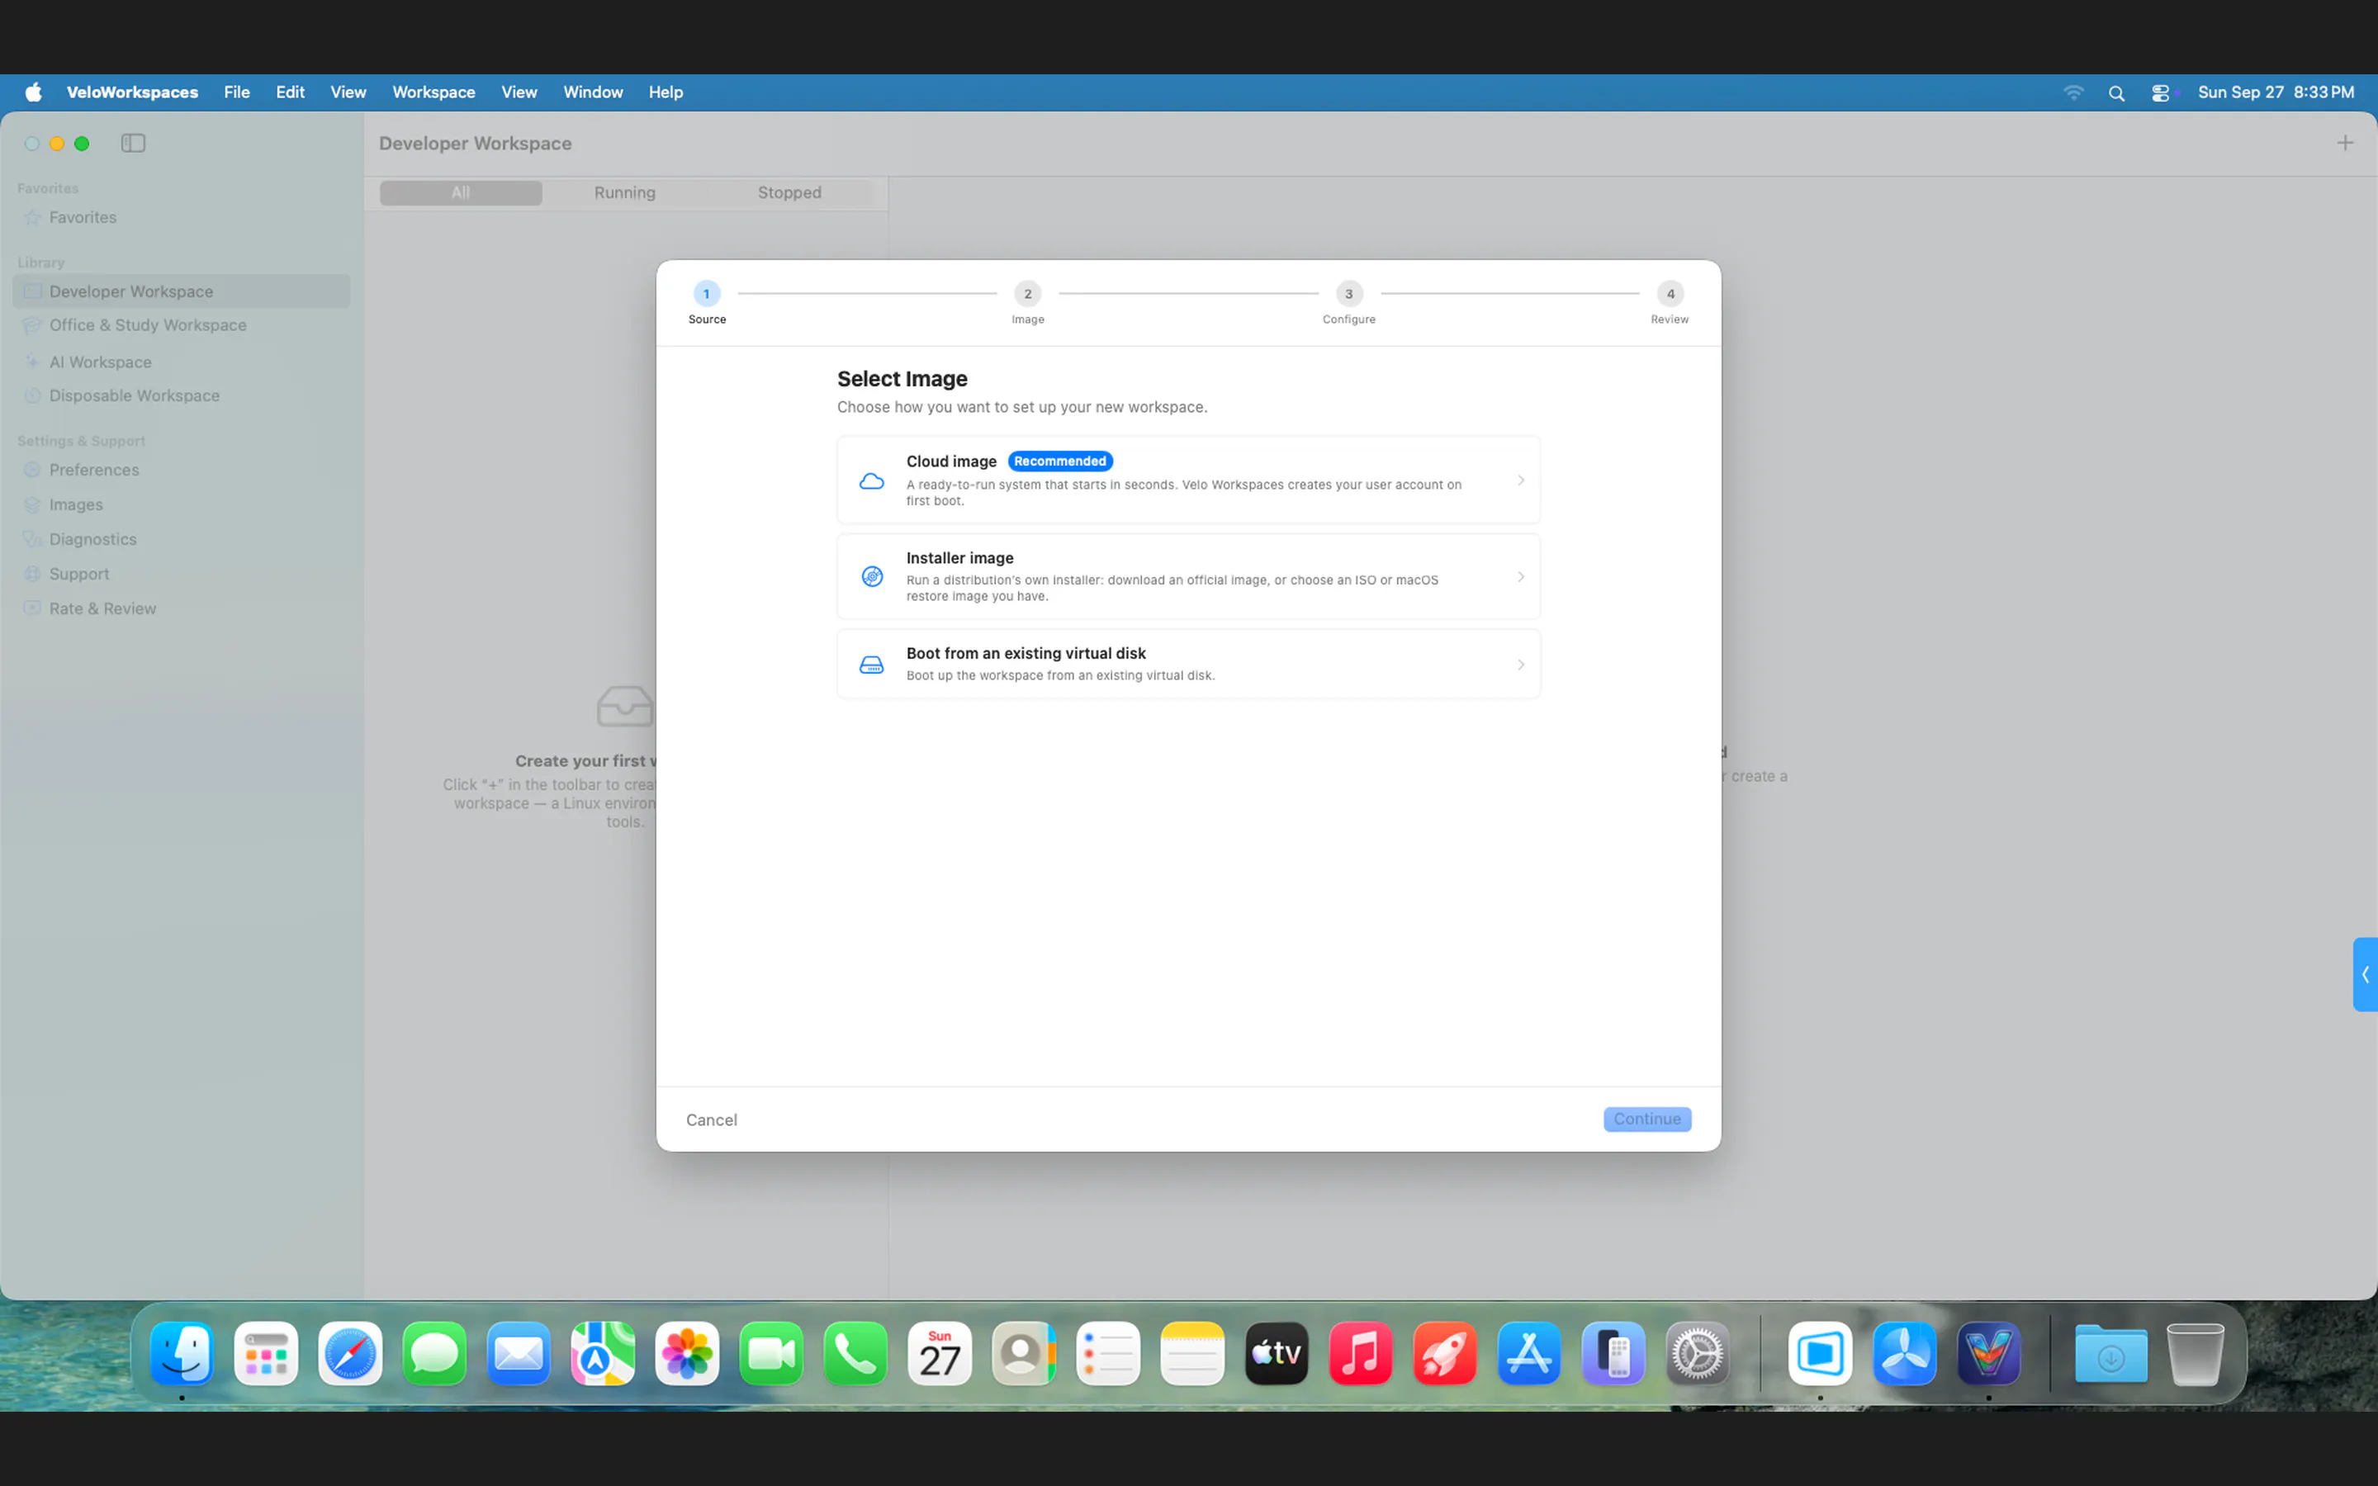This screenshot has height=1486, width=2378.
Task: Go to step 4 Review
Action: pos(1670,303)
